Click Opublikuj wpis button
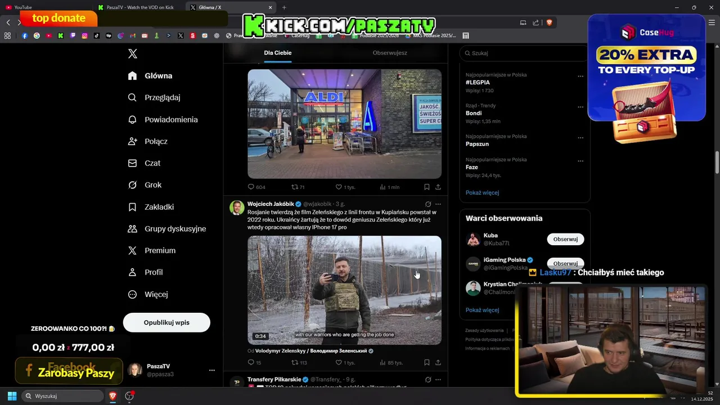The width and height of the screenshot is (720, 405). pyautogui.click(x=166, y=322)
